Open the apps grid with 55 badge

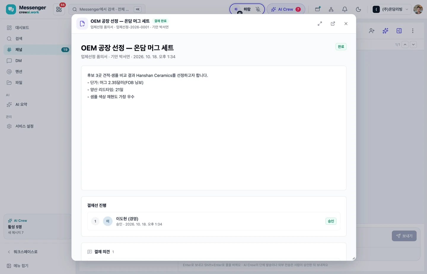(x=59, y=9)
